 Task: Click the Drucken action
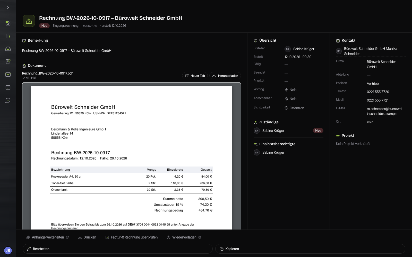87,237
